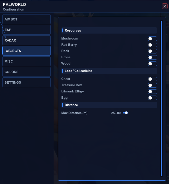
Task: Click the 250.00 max distance value
Action: point(116,113)
